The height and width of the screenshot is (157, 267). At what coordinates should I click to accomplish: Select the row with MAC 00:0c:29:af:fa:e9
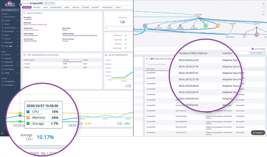205,111
